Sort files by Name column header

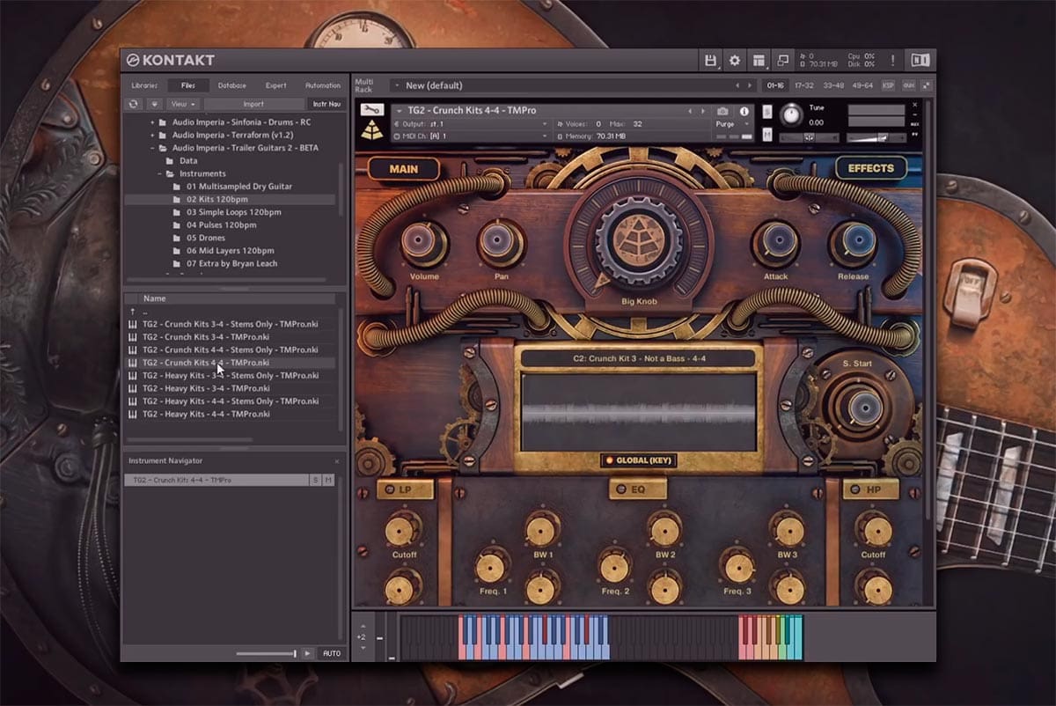231,298
